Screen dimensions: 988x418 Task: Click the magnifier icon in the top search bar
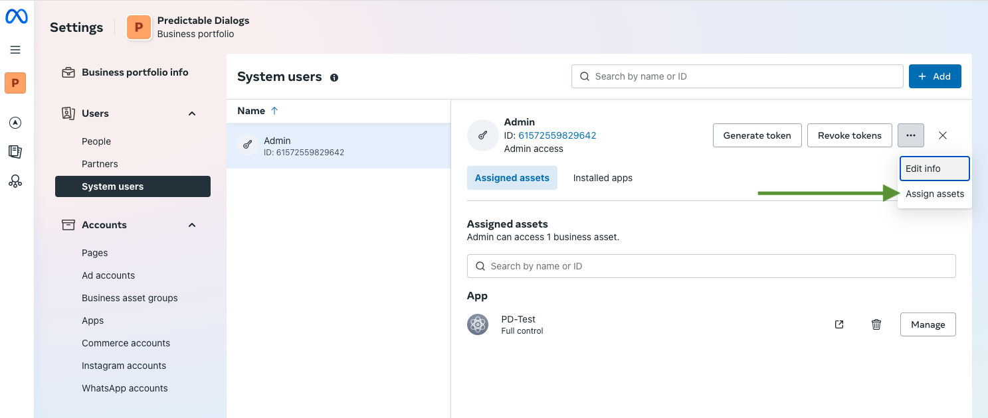click(584, 76)
